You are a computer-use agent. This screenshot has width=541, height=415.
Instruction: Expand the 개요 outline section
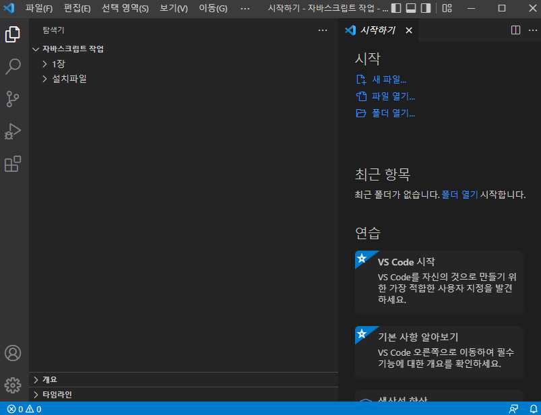click(36, 380)
